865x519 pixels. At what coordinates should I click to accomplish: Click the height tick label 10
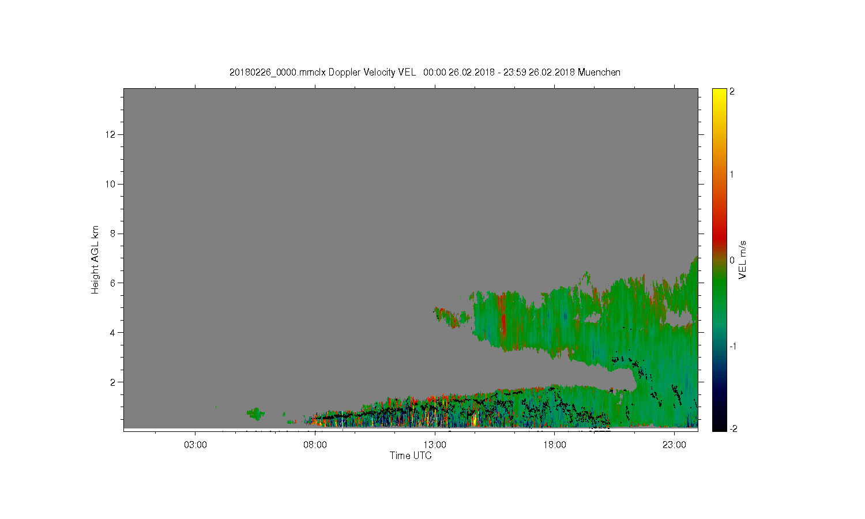click(111, 184)
